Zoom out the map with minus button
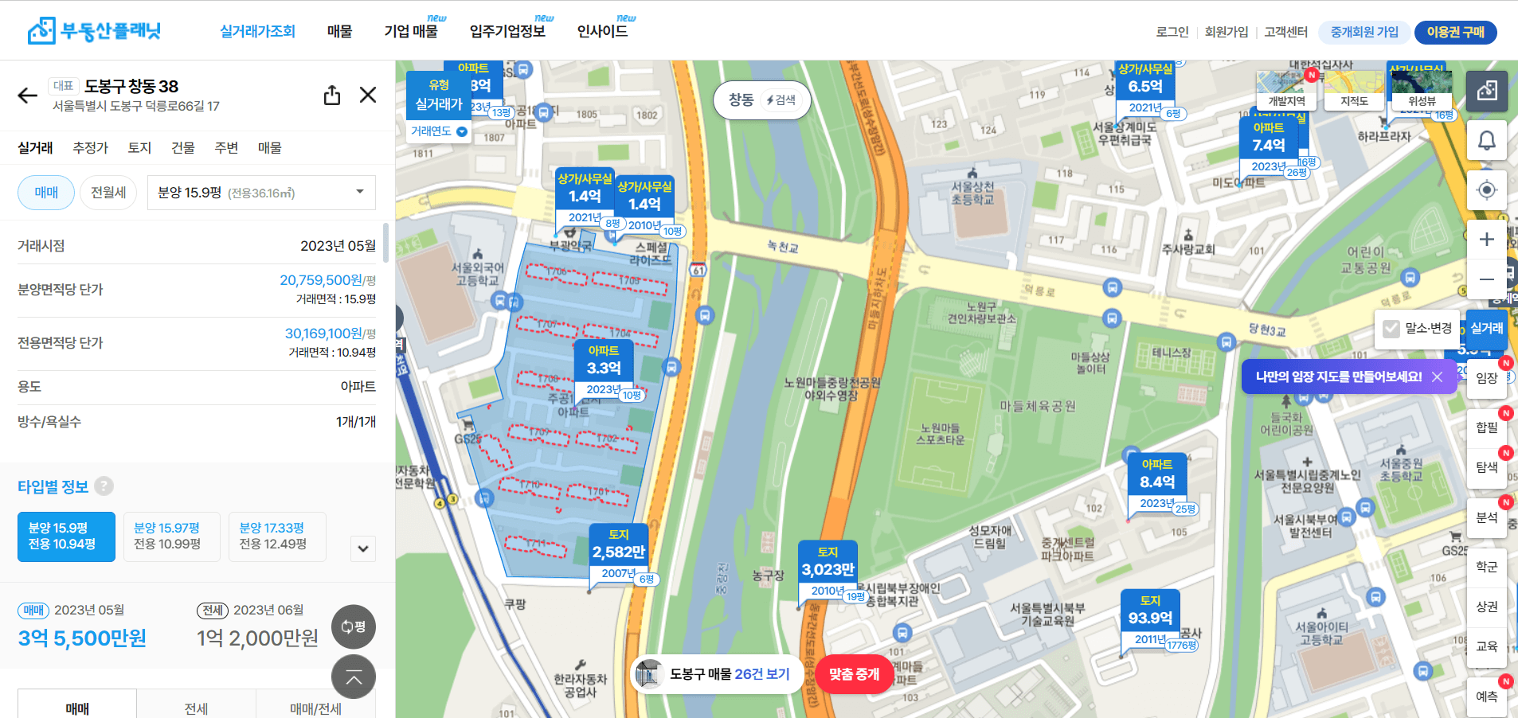Viewport: 1518px width, 718px height. click(1487, 279)
